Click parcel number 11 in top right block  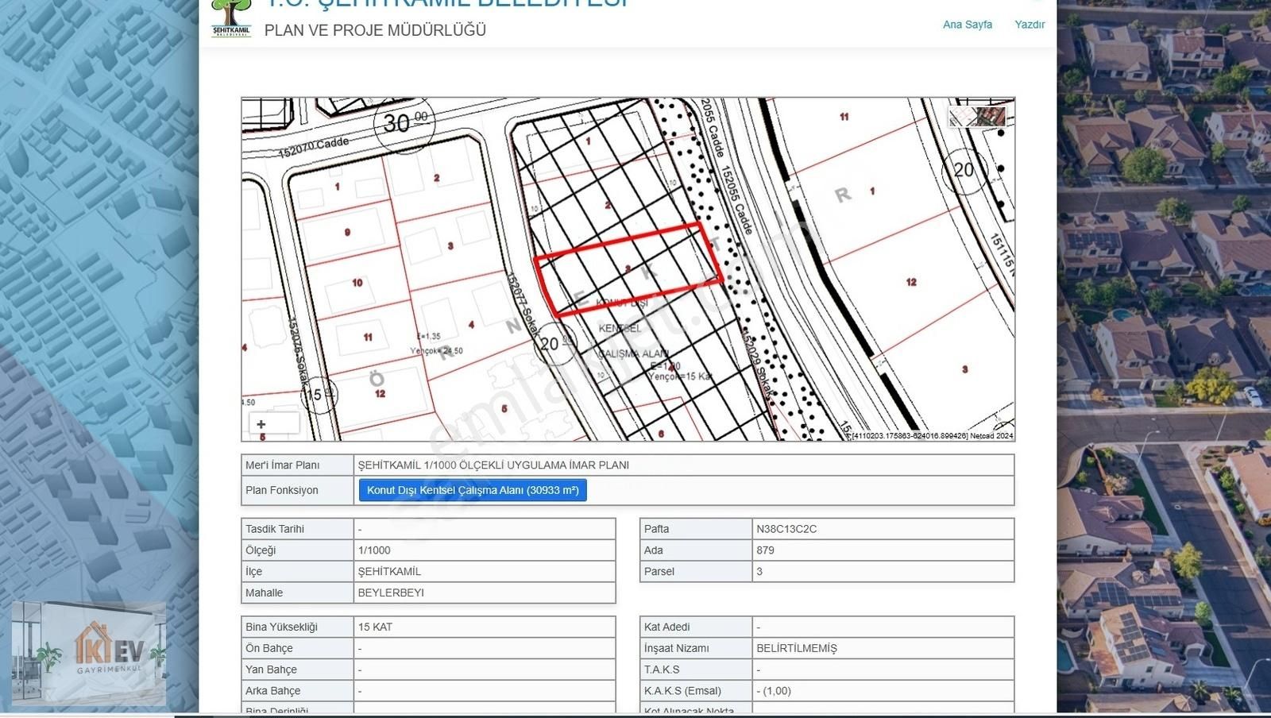[x=844, y=117]
